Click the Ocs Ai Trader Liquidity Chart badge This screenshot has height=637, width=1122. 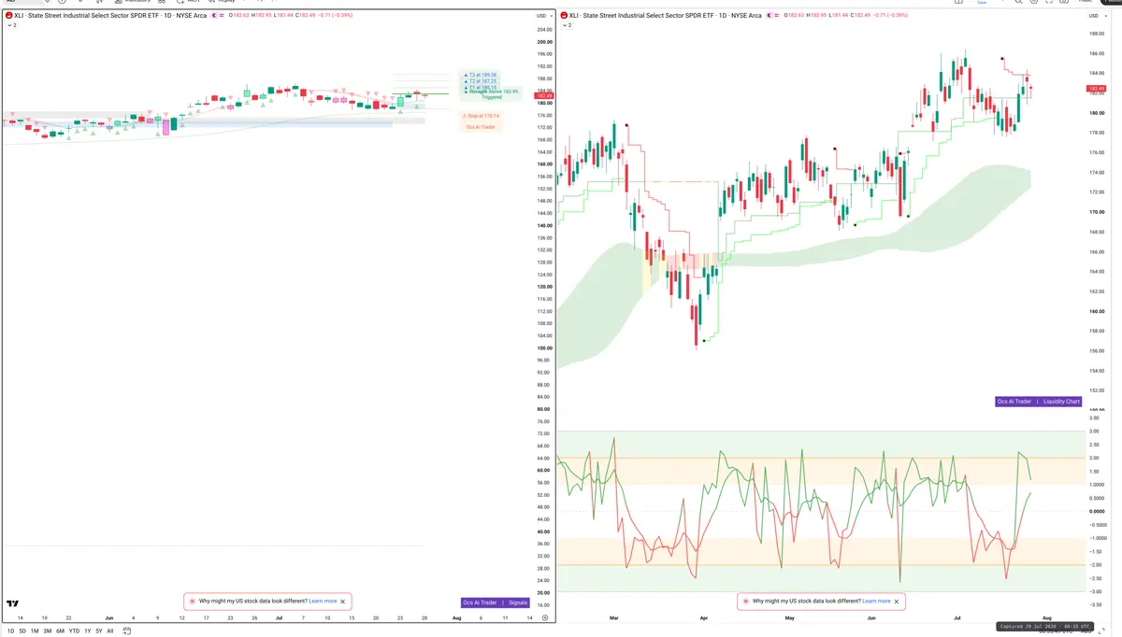coord(1038,402)
